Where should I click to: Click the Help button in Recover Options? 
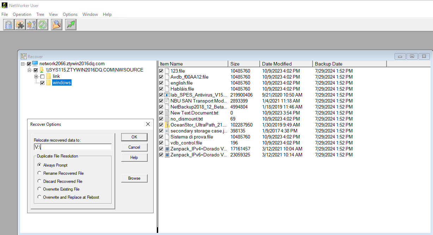[x=134, y=157]
